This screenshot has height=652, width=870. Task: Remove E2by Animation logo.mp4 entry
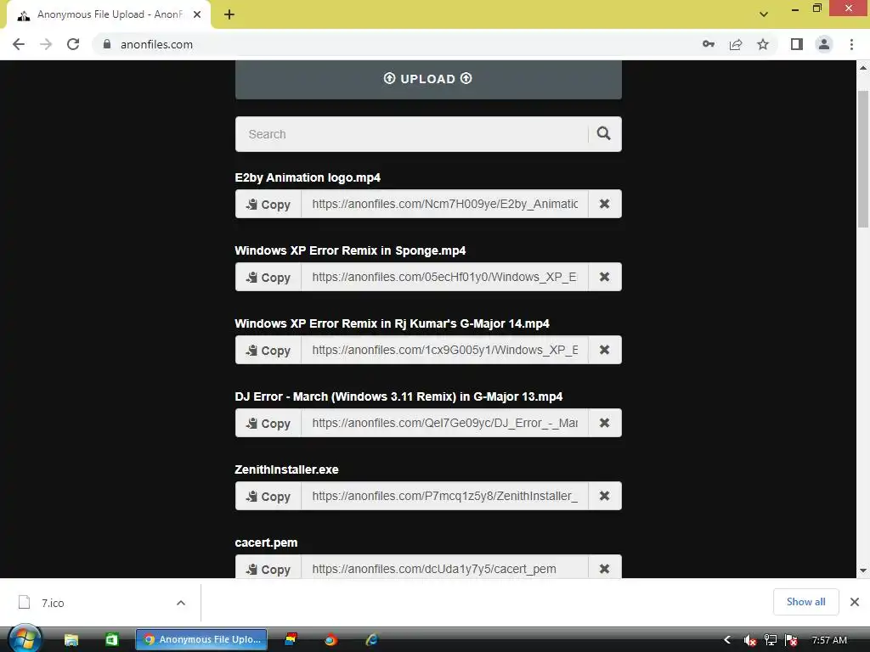[x=604, y=204]
